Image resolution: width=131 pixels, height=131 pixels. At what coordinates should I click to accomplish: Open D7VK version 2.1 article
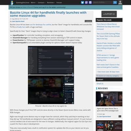click(108, 58)
